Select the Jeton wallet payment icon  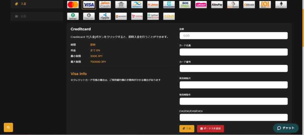153,5
